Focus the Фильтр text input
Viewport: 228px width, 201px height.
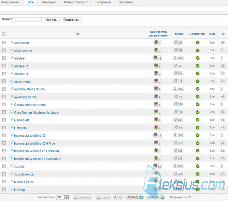click(x=27, y=19)
